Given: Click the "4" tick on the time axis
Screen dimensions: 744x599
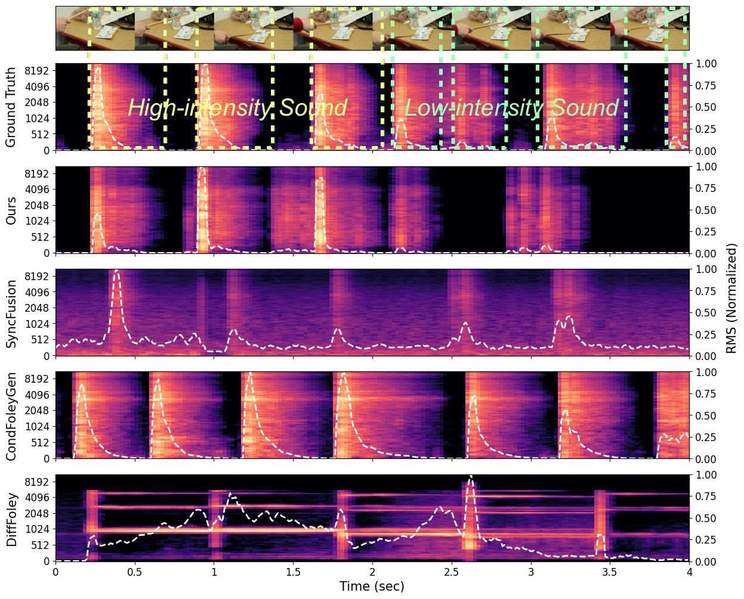Looking at the screenshot, I should 689,571.
